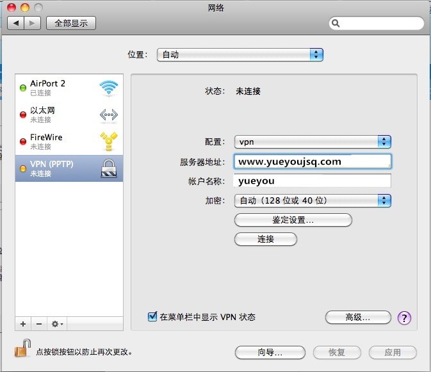This screenshot has width=431, height=372.
Task: Click the 帐户名称 account name field
Action: pyautogui.click(x=313, y=181)
